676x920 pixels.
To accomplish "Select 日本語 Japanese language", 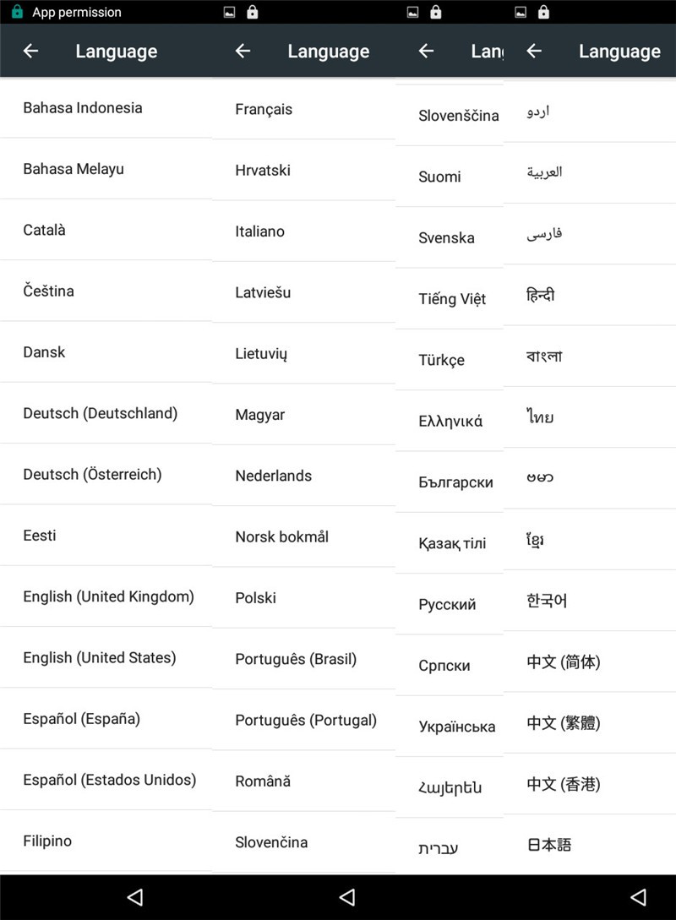I will (548, 845).
